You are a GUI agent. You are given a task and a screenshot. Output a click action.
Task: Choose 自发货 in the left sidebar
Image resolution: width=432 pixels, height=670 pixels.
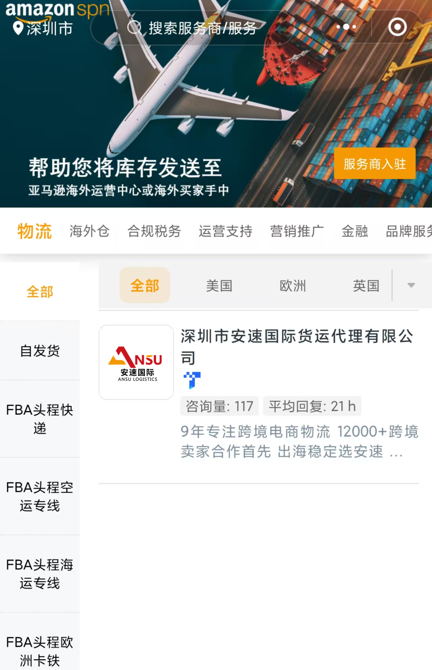[40, 351]
